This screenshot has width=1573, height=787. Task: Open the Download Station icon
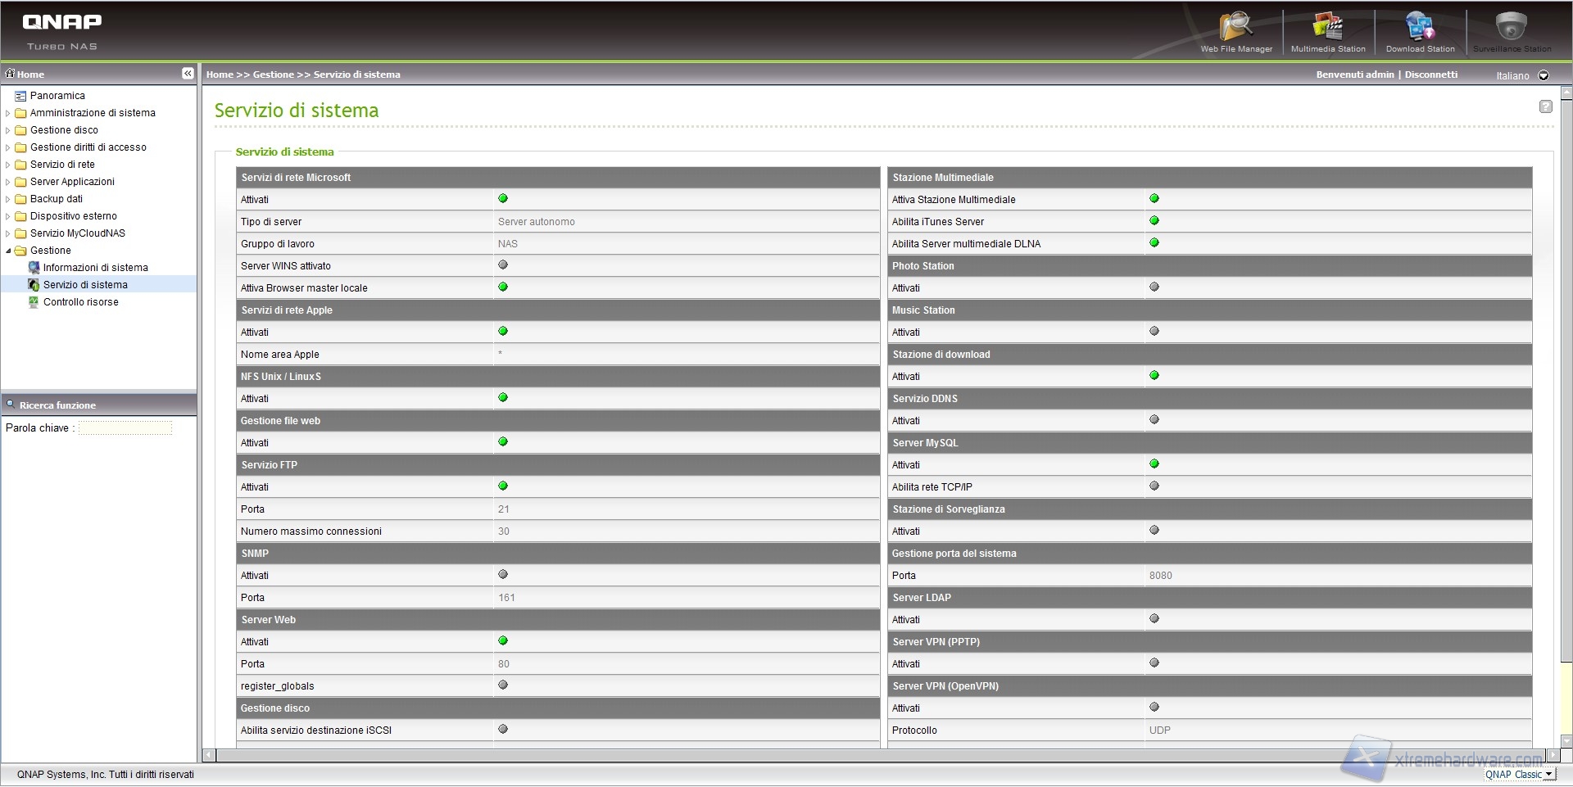click(1420, 31)
